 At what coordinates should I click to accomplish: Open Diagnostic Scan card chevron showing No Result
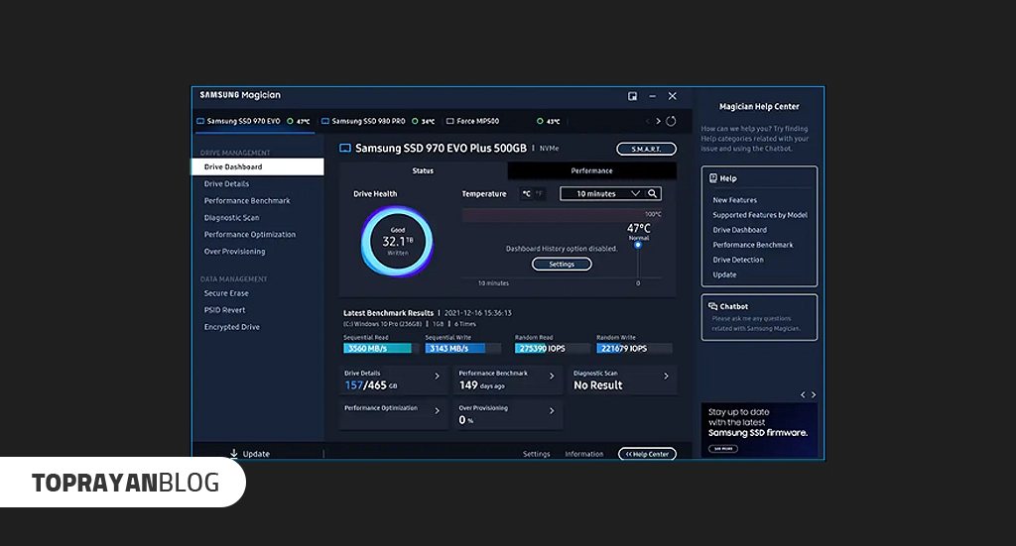[666, 376]
